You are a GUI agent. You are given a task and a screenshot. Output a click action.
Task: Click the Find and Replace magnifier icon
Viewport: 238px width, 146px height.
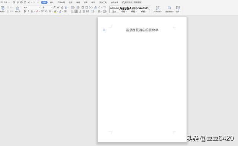pyautogui.click(x=170, y=8)
